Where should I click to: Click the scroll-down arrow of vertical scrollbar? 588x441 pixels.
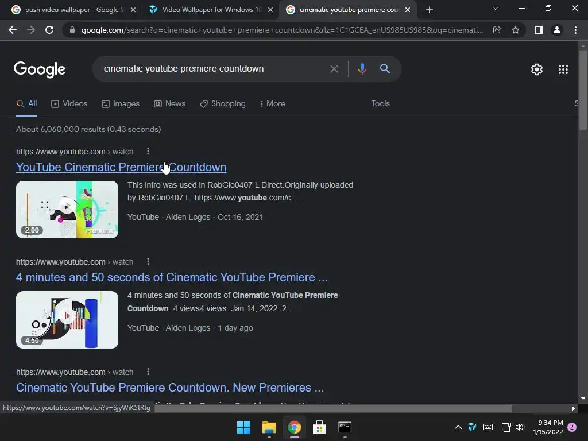tap(583, 399)
